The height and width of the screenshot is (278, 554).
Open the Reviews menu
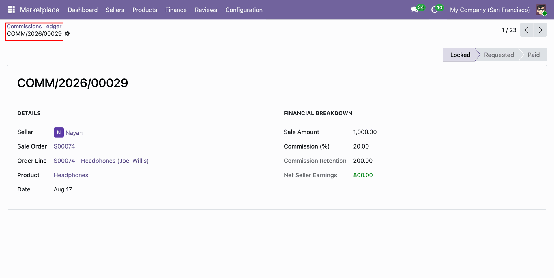[206, 10]
